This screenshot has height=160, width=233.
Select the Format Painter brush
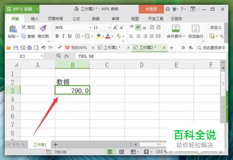click(43, 28)
